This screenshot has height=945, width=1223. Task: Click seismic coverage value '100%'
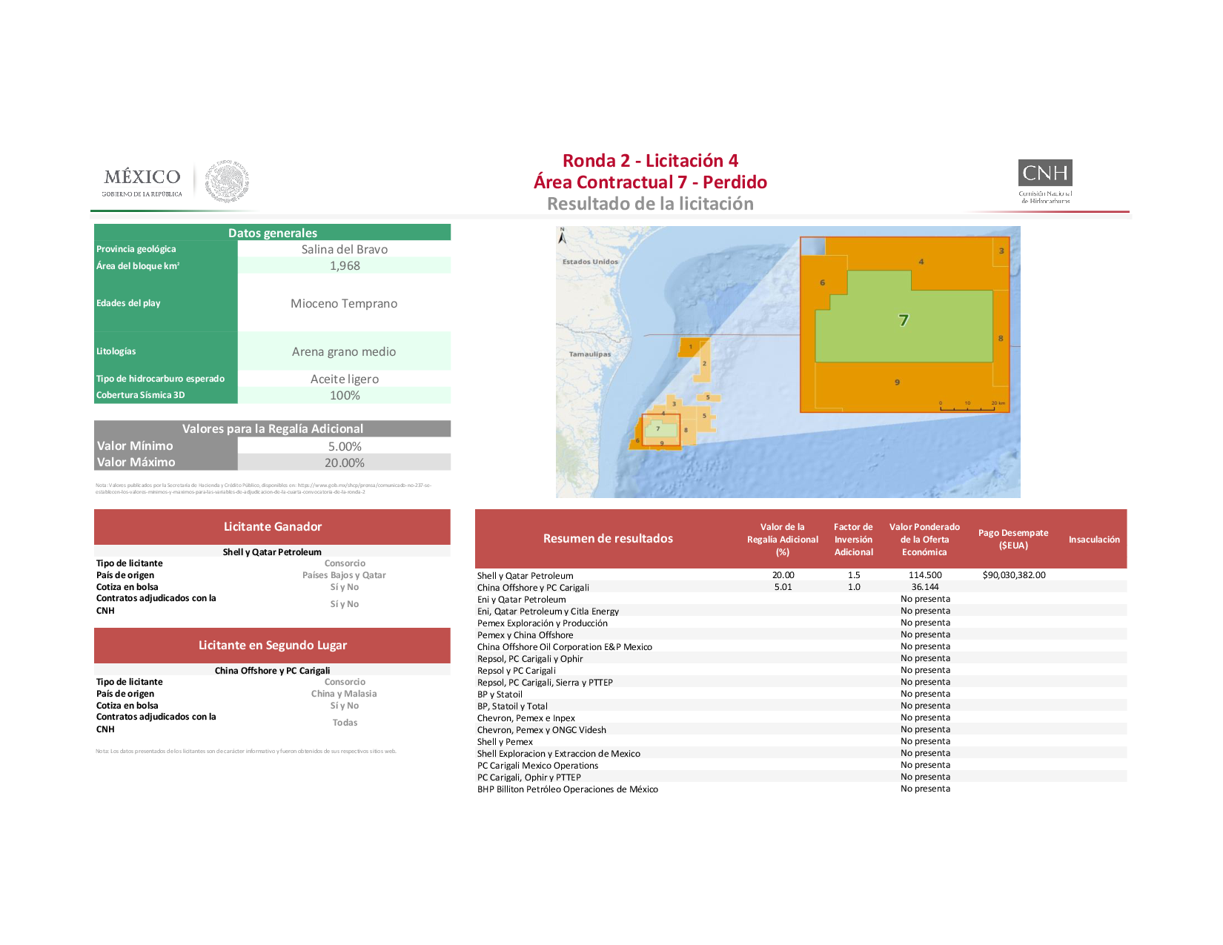[345, 396]
